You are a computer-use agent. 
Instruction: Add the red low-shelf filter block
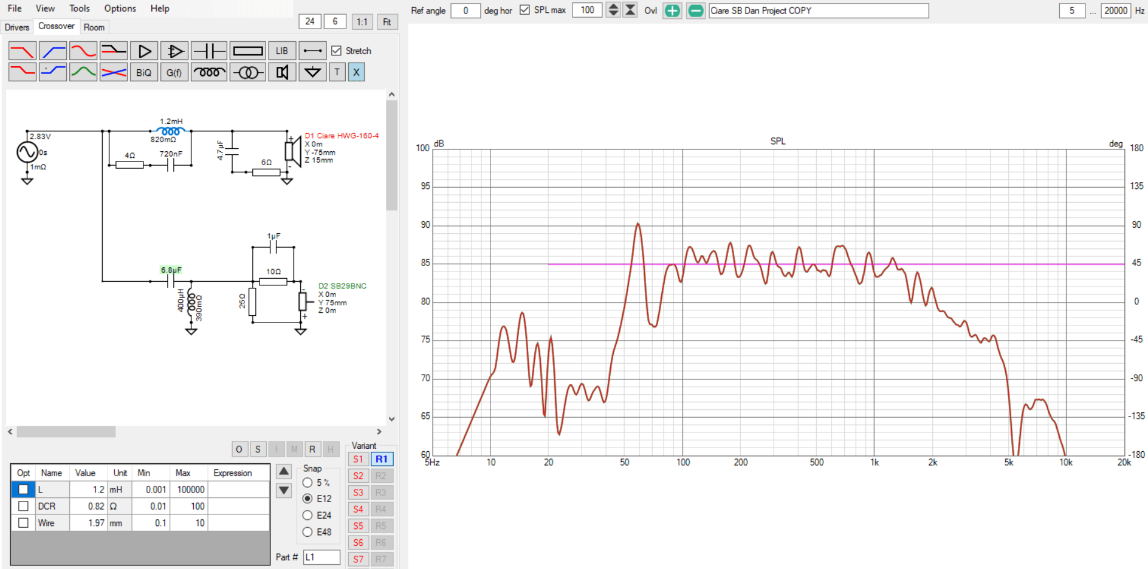tap(22, 72)
